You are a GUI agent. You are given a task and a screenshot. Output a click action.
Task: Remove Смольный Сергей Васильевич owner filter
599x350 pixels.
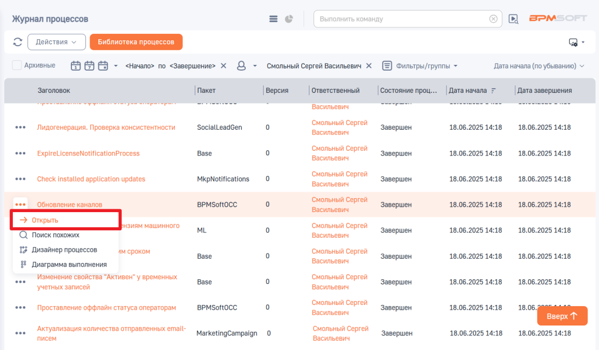369,65
